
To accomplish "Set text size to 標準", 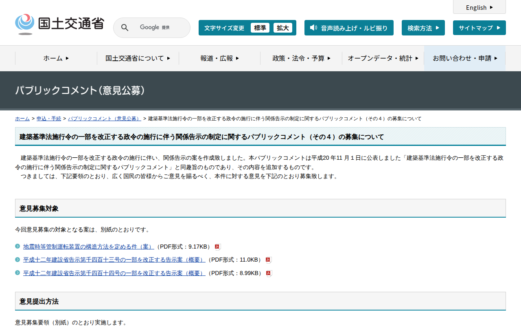I will (x=260, y=28).
